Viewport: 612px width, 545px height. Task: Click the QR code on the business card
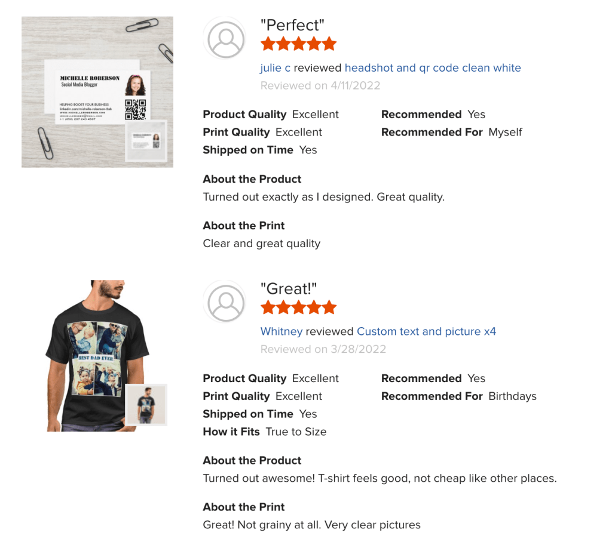point(136,109)
